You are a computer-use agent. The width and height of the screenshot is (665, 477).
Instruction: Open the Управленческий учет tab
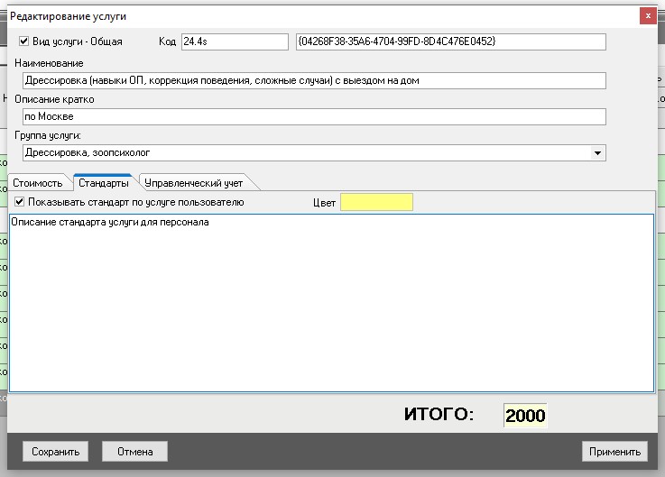194,183
